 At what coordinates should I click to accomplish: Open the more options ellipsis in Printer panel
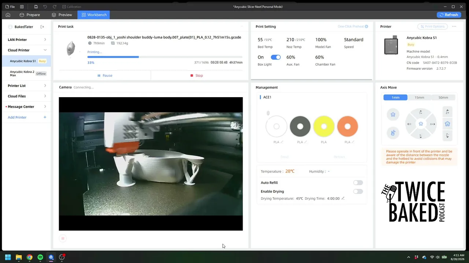click(x=454, y=27)
